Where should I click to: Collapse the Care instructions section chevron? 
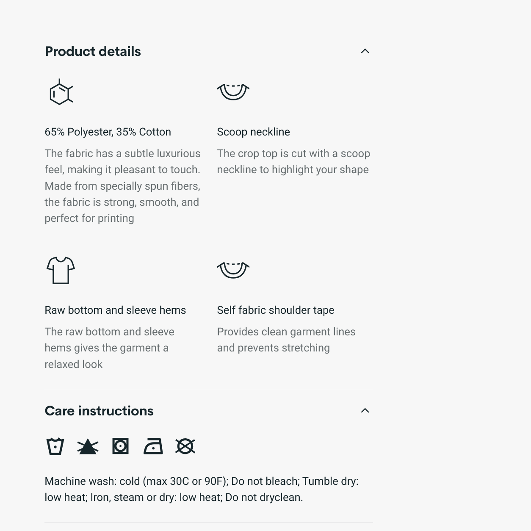(365, 411)
